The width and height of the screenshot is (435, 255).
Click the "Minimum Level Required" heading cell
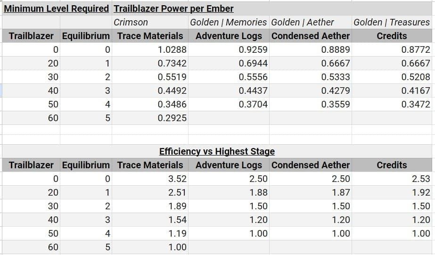(x=56, y=8)
